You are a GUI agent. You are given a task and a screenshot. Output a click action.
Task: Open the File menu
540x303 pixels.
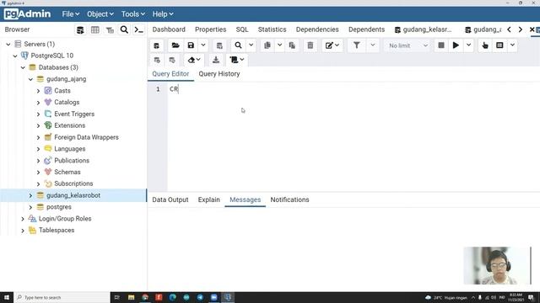tap(71, 14)
